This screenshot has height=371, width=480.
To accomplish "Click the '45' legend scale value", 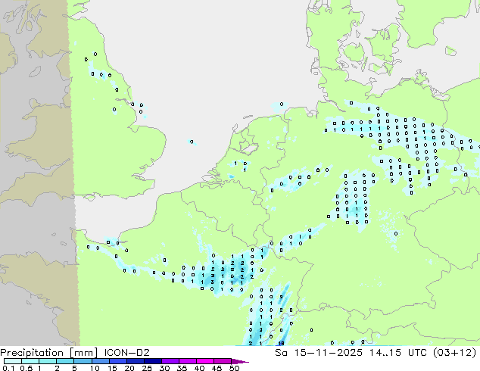I will point(217,368).
